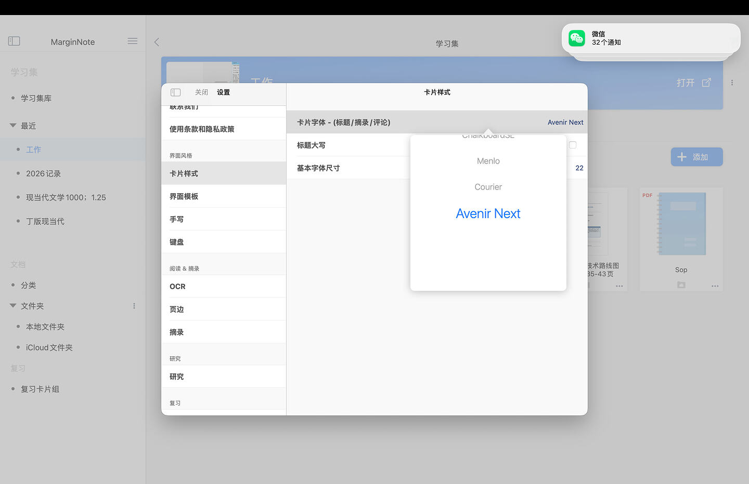
Task: Open 页边 settings section
Action: [x=224, y=309]
